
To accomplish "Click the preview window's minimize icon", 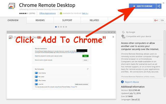I will pos(106,32).
